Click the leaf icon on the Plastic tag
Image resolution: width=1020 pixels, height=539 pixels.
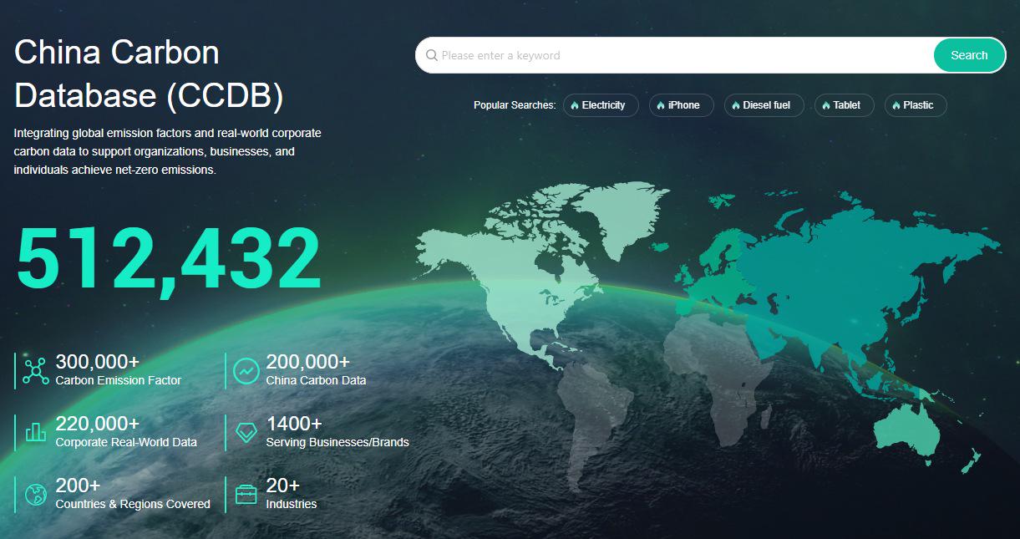point(896,105)
